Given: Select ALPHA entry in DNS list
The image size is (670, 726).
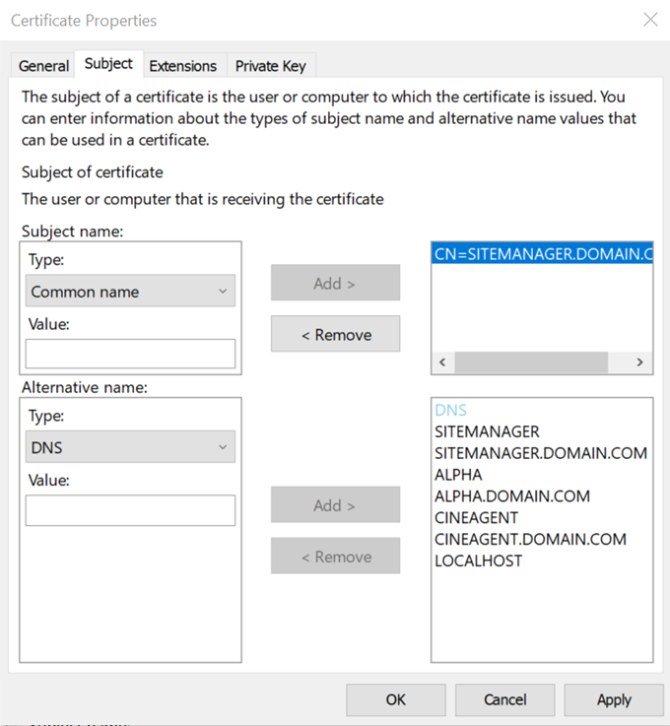Looking at the screenshot, I should tap(458, 475).
